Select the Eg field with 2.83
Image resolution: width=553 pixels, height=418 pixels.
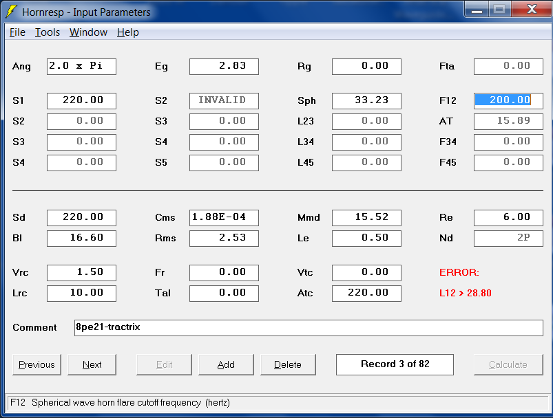pyautogui.click(x=224, y=67)
